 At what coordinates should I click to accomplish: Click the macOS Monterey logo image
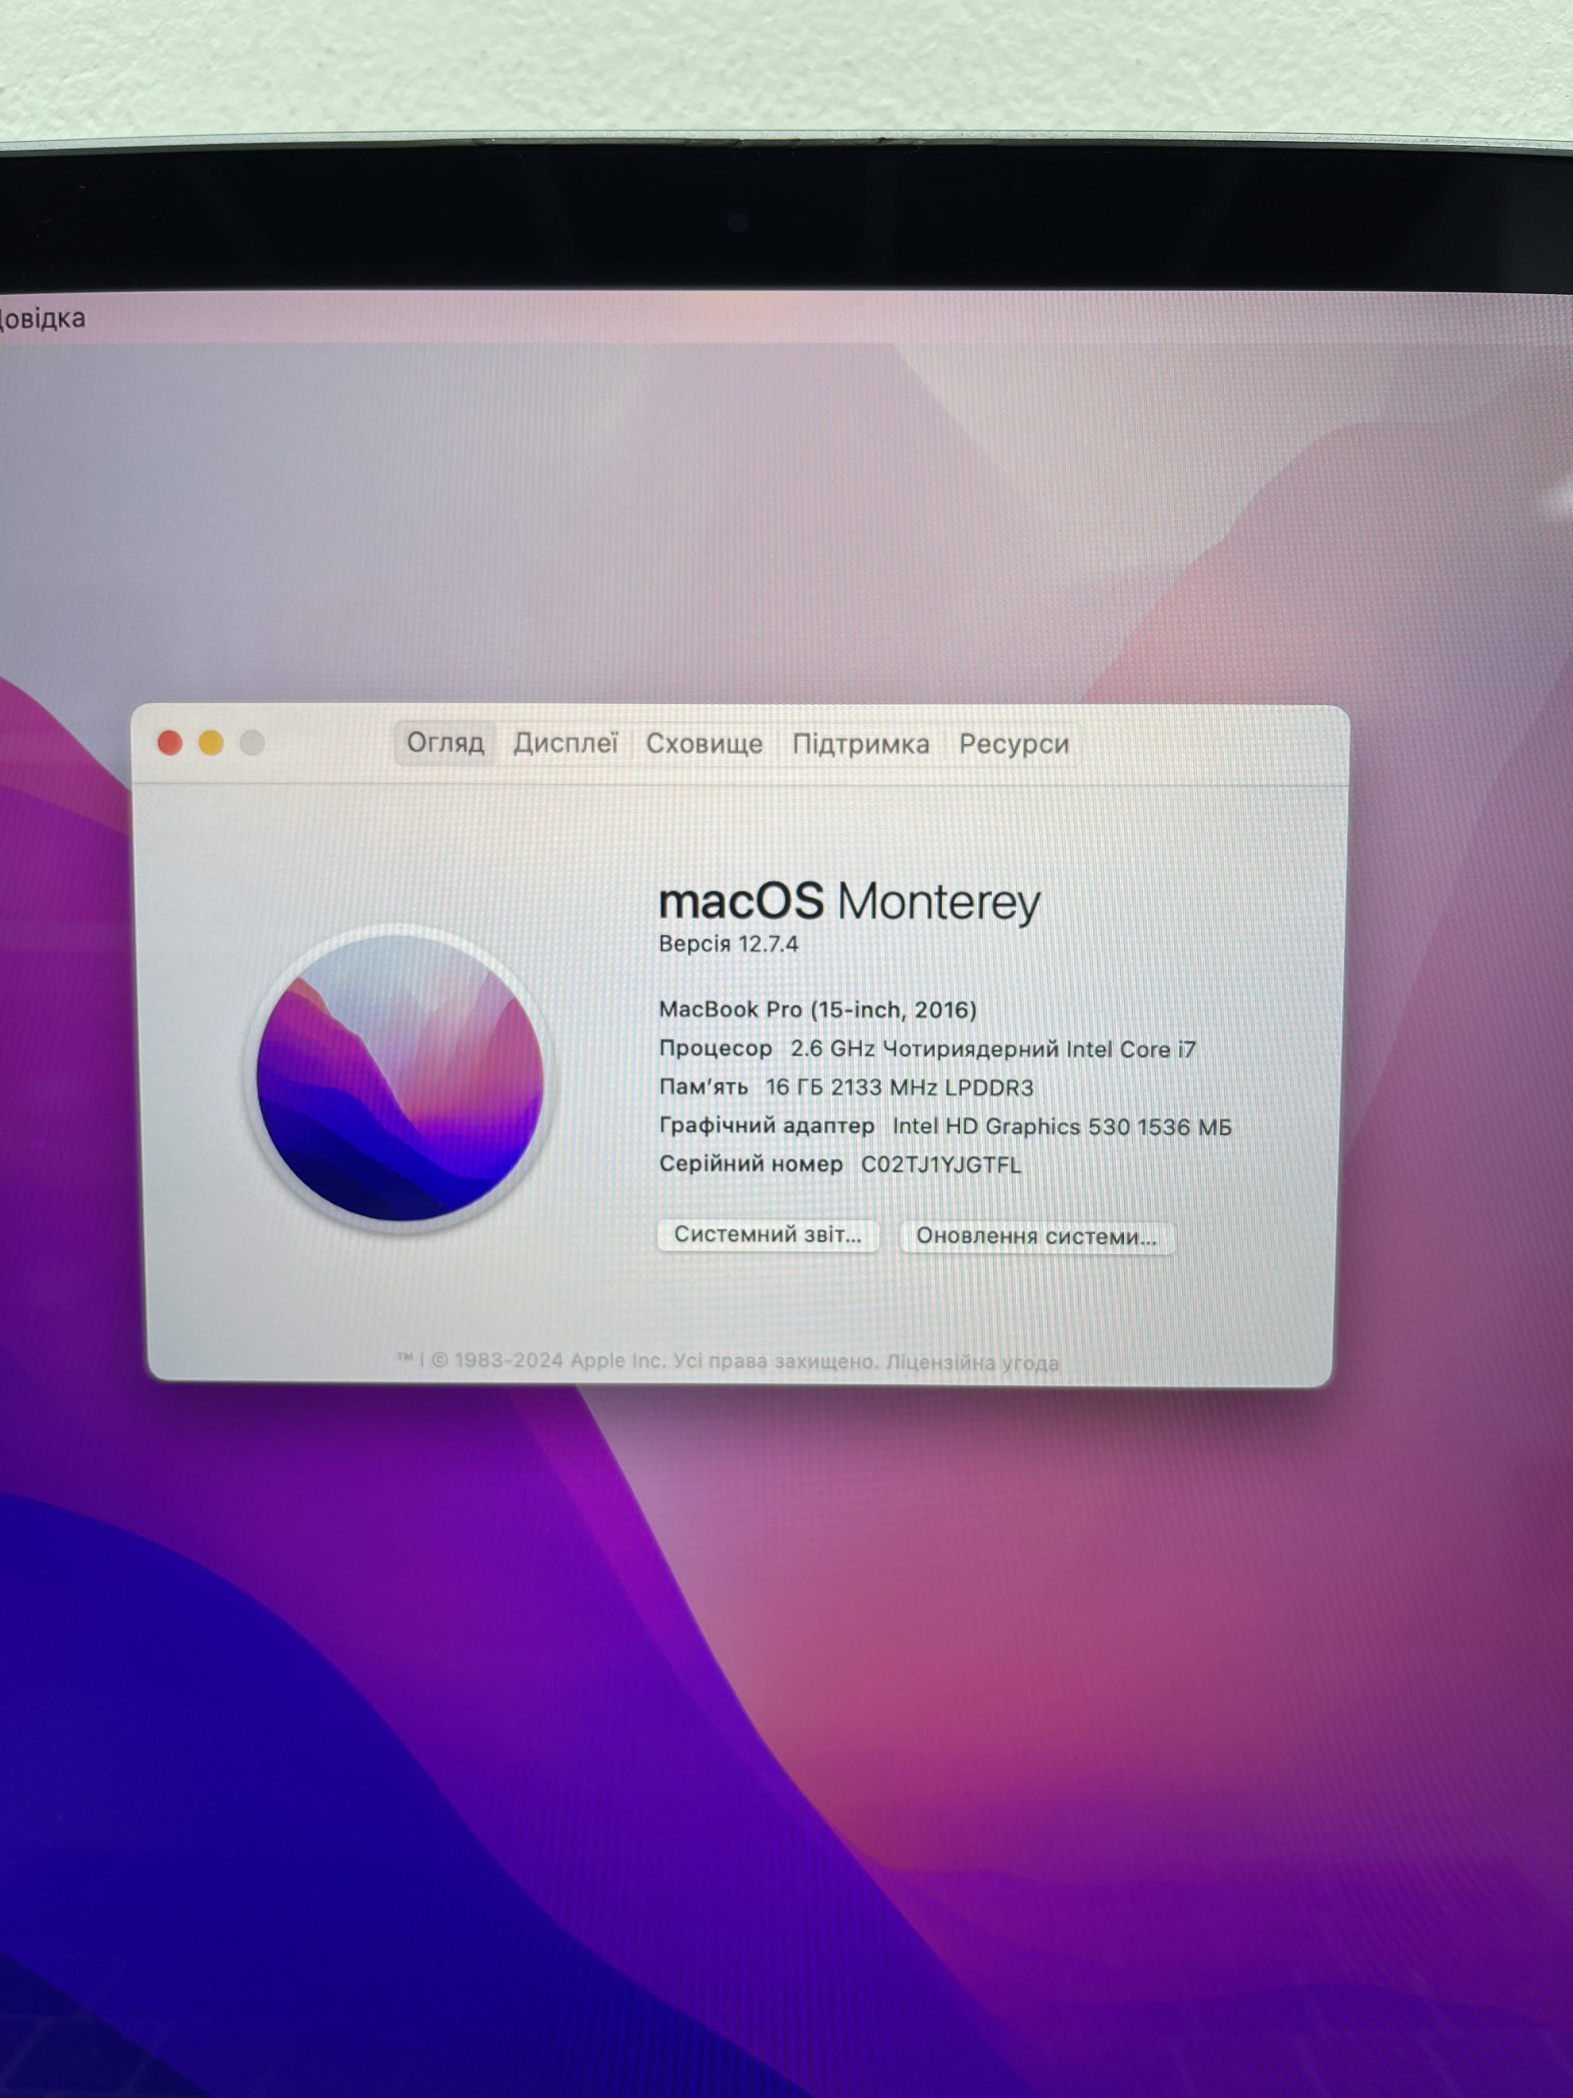[400, 1079]
